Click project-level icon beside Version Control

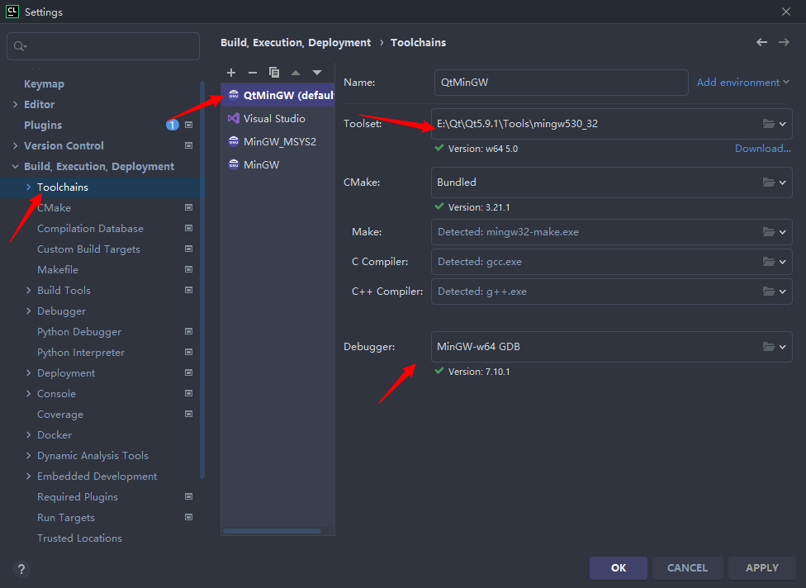pos(188,145)
